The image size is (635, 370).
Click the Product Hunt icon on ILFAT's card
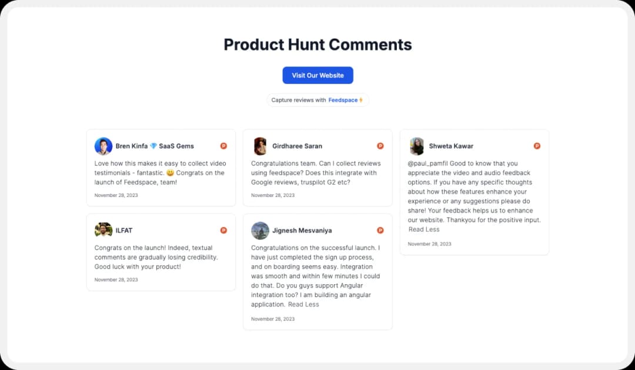point(223,230)
